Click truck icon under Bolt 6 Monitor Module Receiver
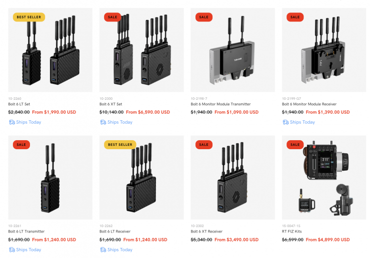This screenshot has width=370, height=258. tap(285, 122)
